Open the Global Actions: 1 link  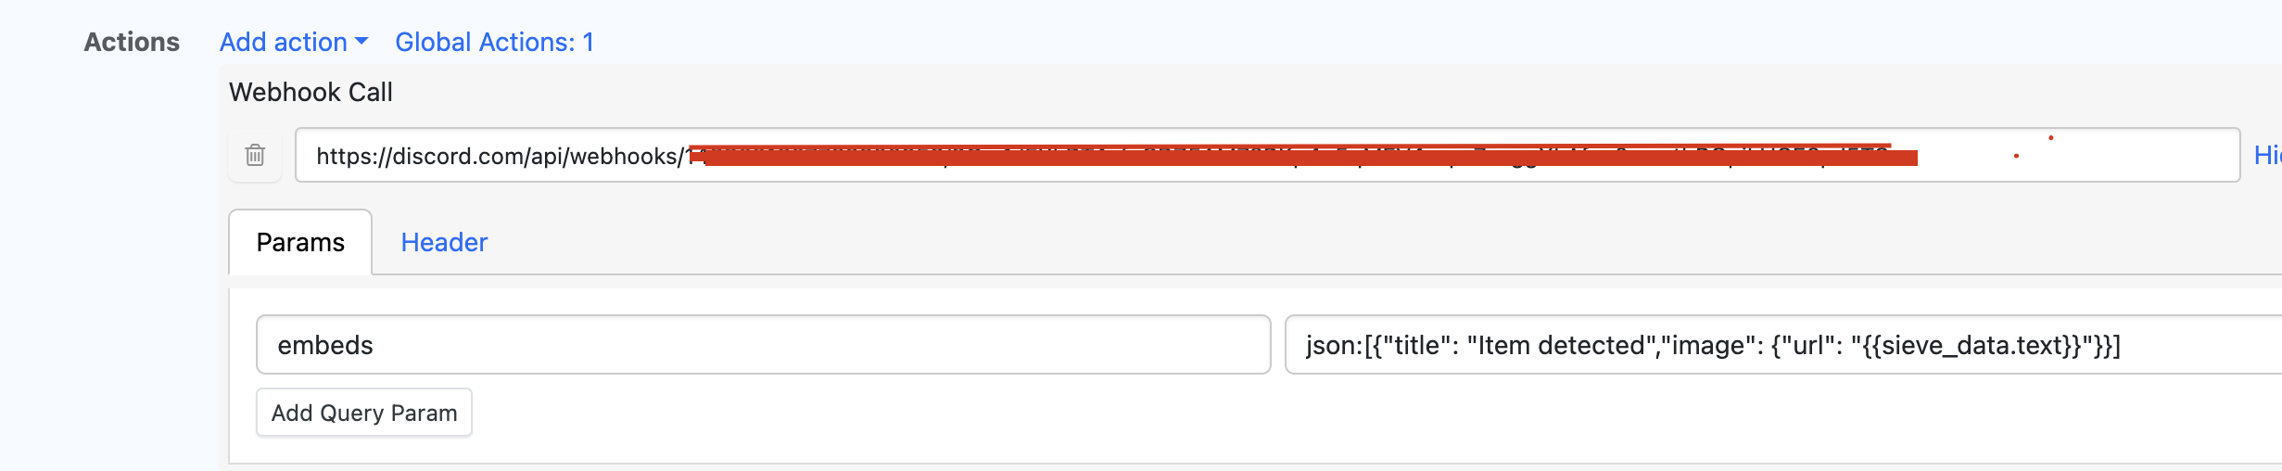point(494,42)
